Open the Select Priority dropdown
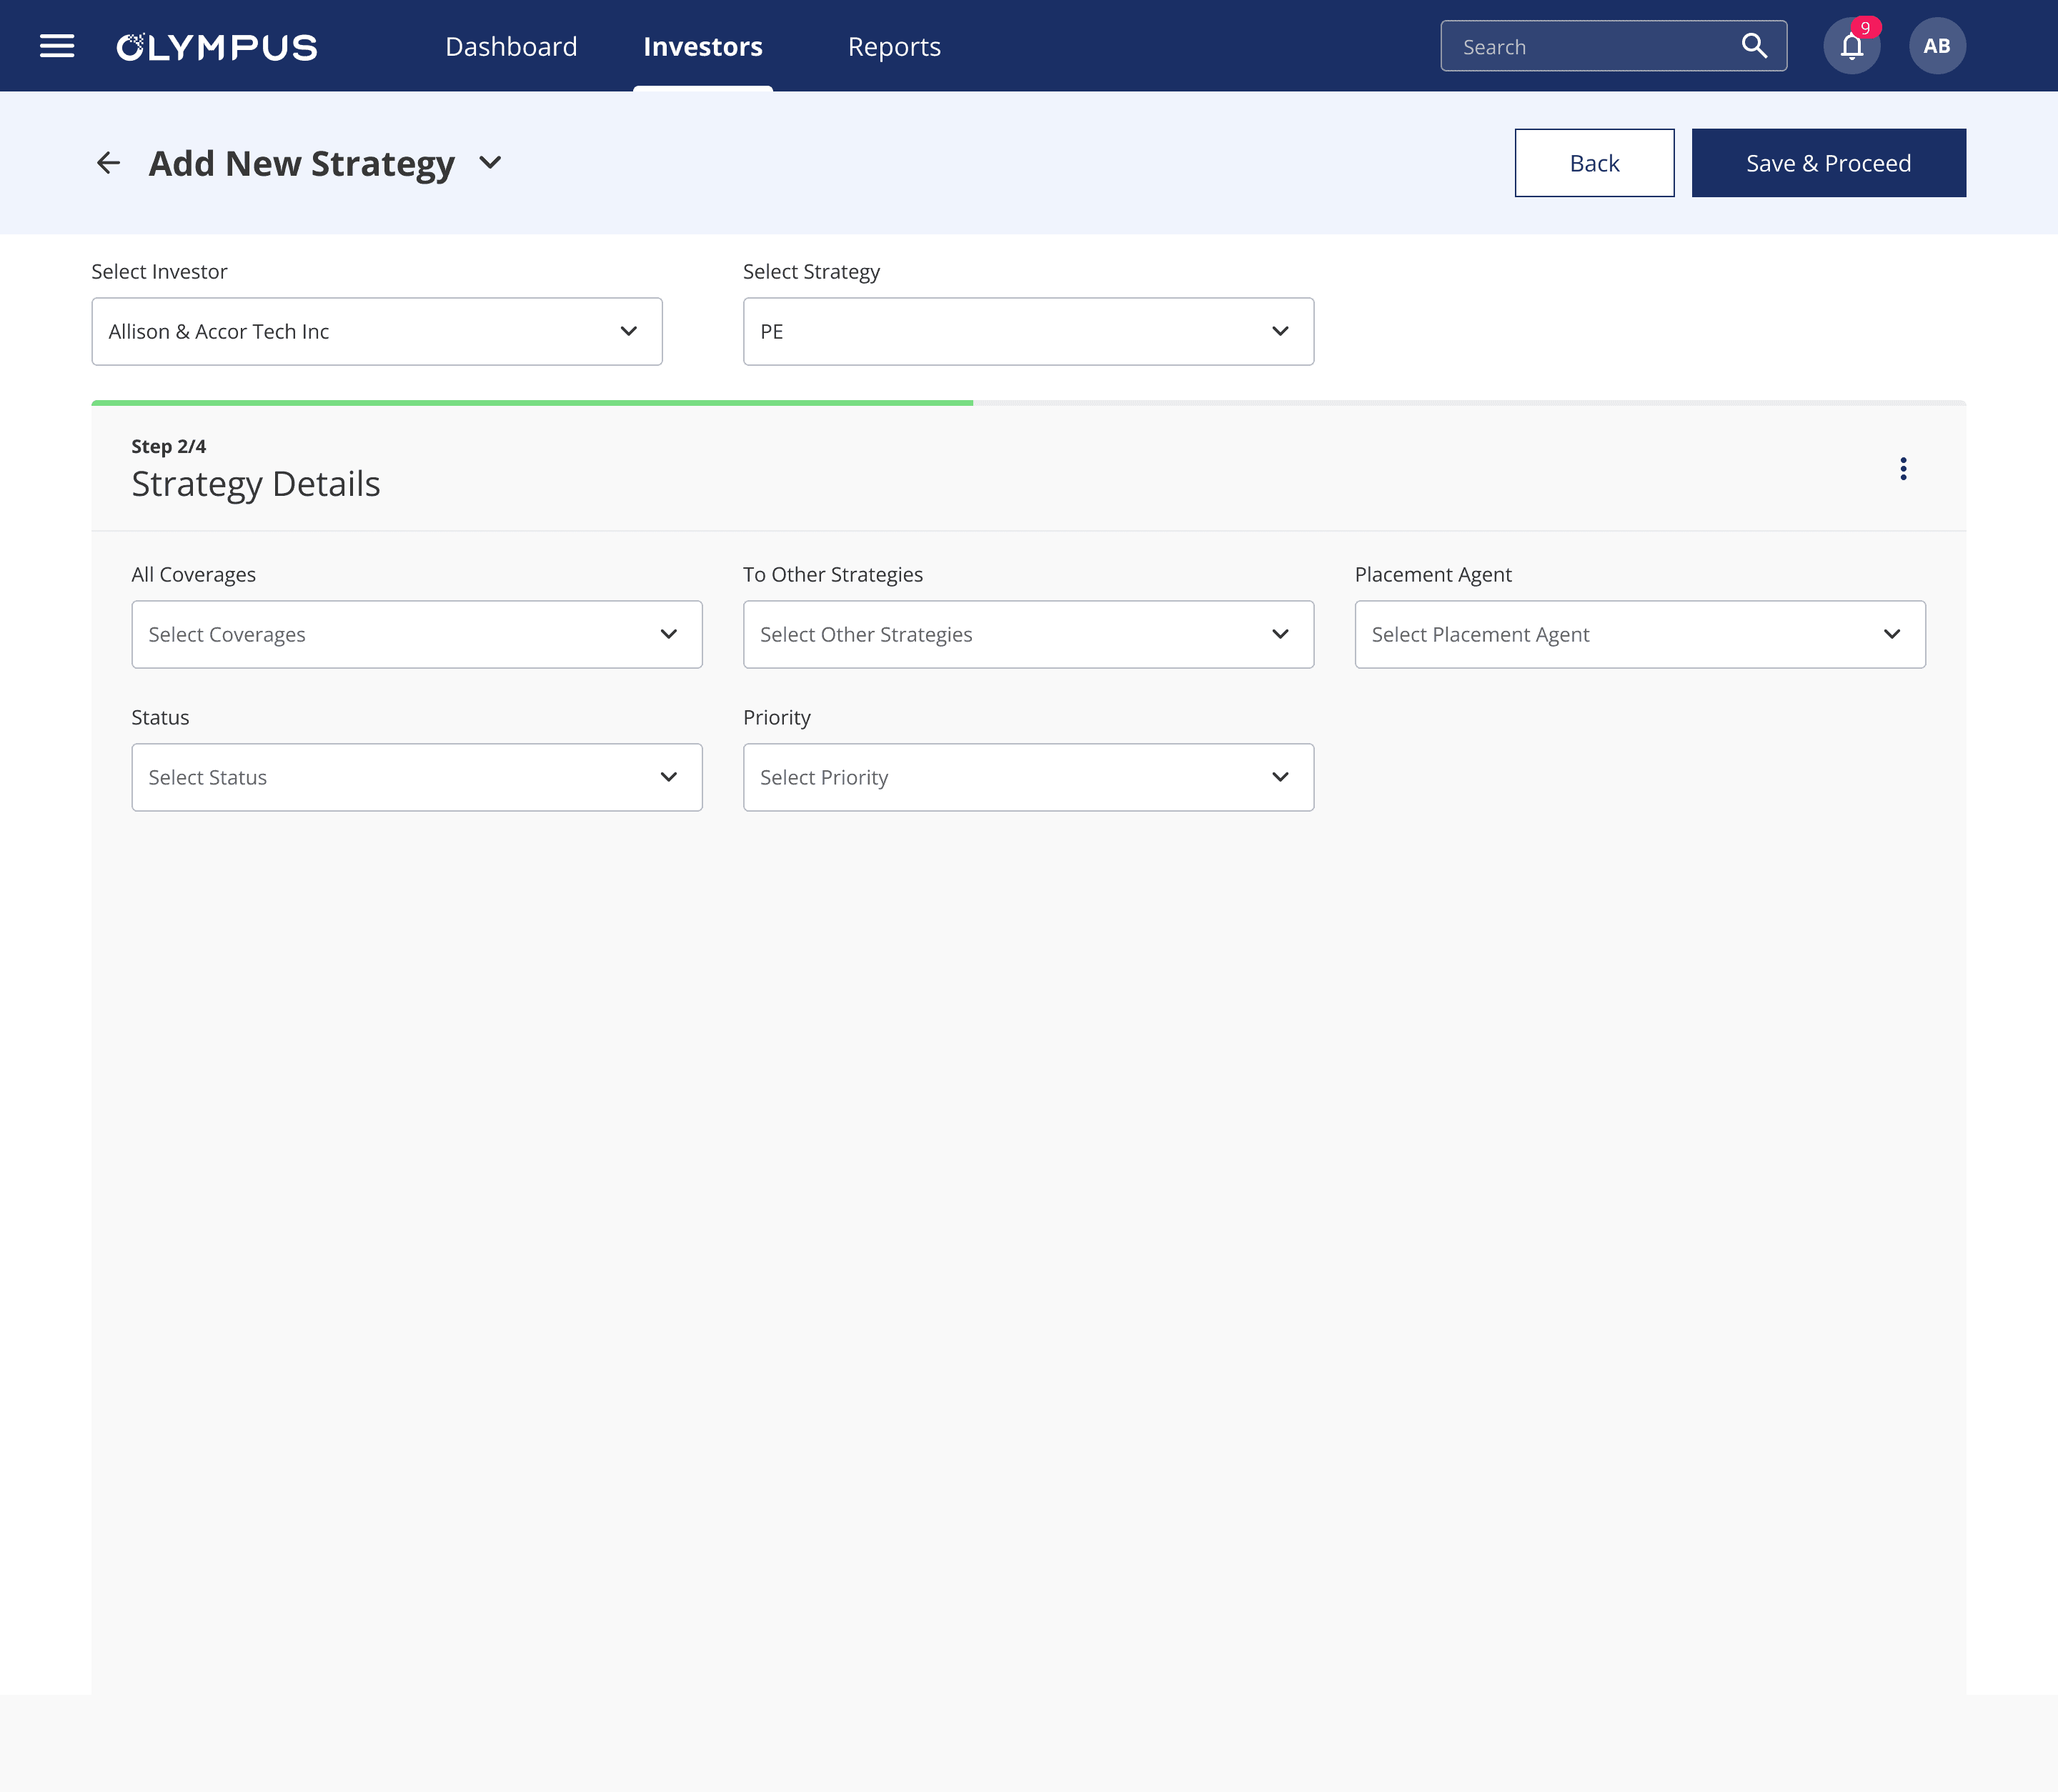The height and width of the screenshot is (1792, 2058). pos(1027,777)
